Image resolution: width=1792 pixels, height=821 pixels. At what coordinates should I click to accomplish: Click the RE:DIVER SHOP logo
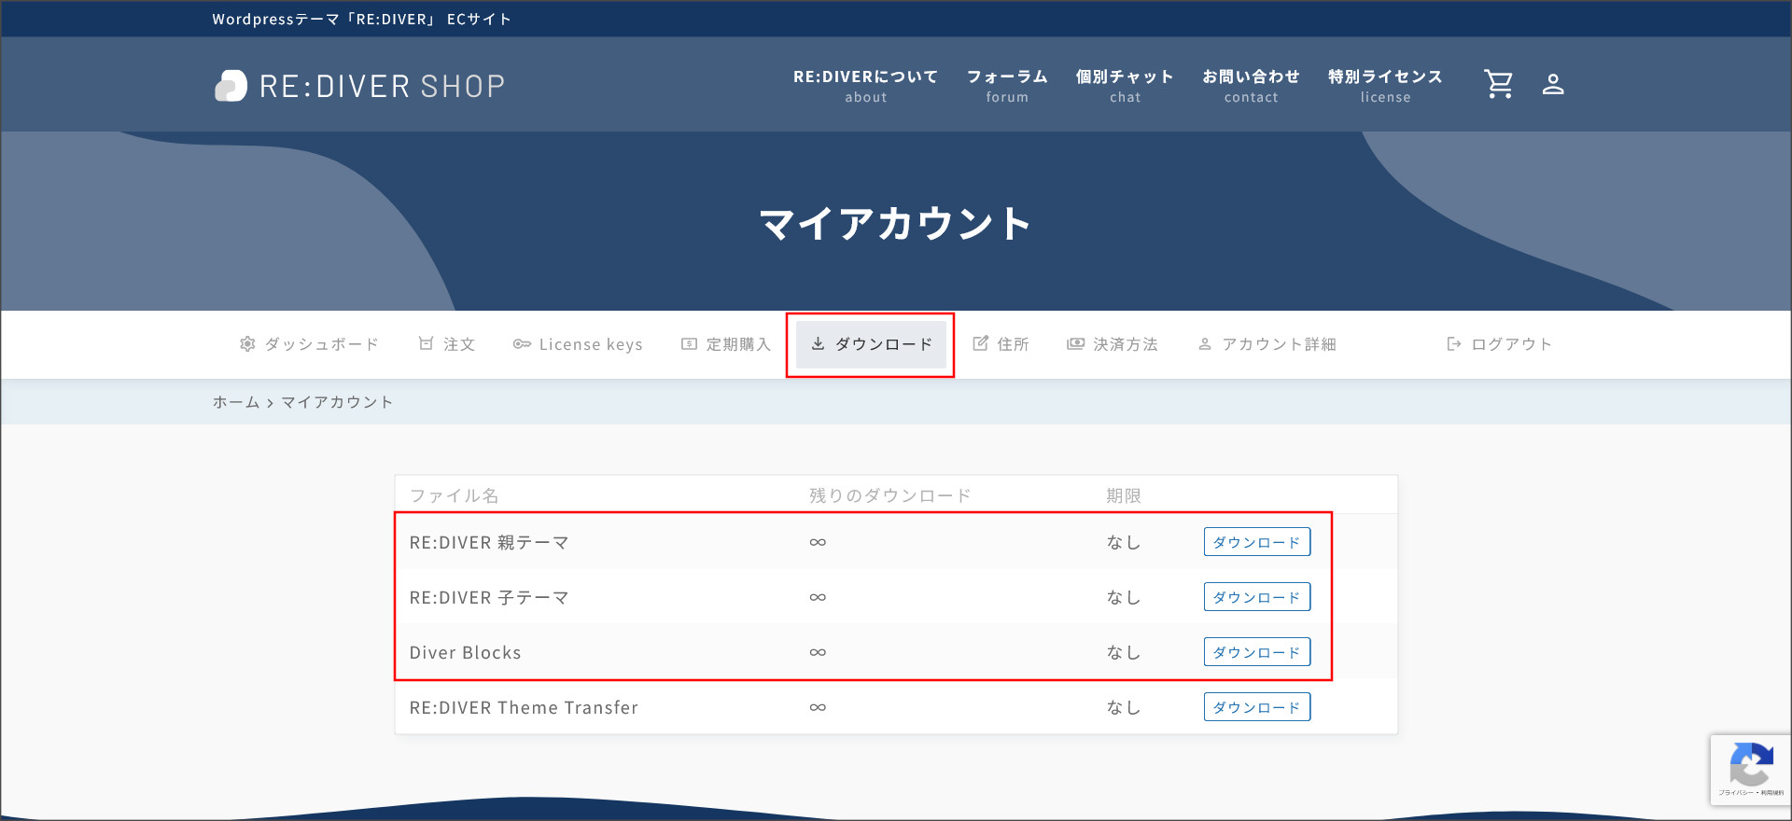360,86
